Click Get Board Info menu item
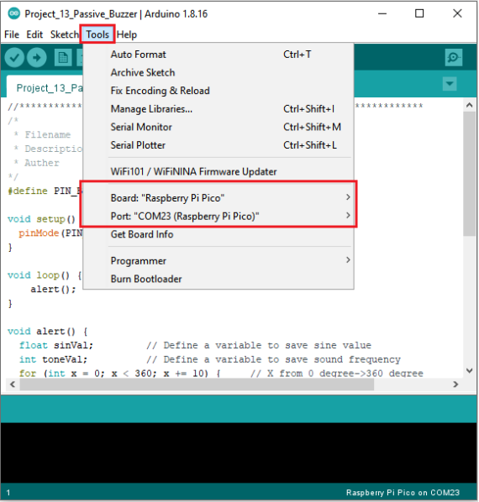 coord(218,234)
